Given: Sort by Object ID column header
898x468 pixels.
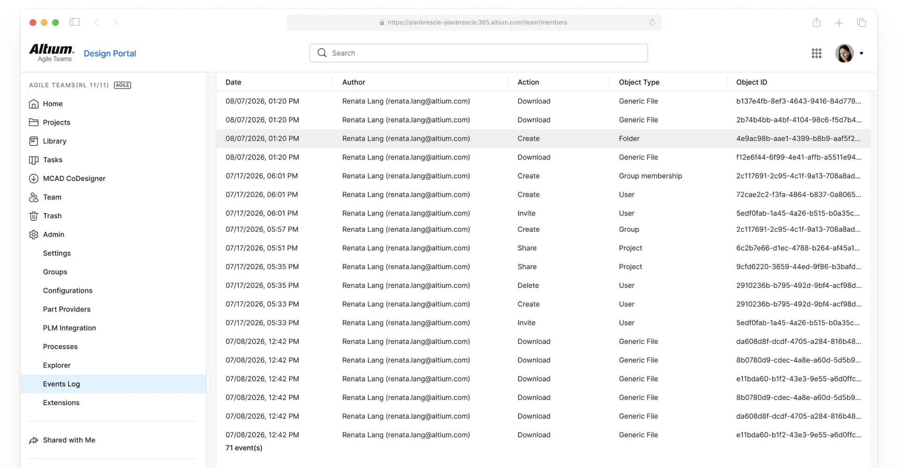Looking at the screenshot, I should tap(752, 82).
